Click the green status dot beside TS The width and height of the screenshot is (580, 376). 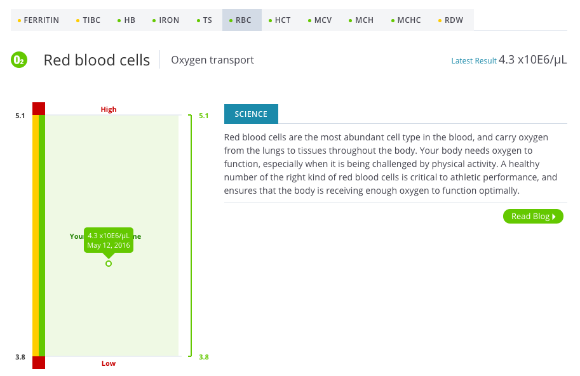point(197,20)
